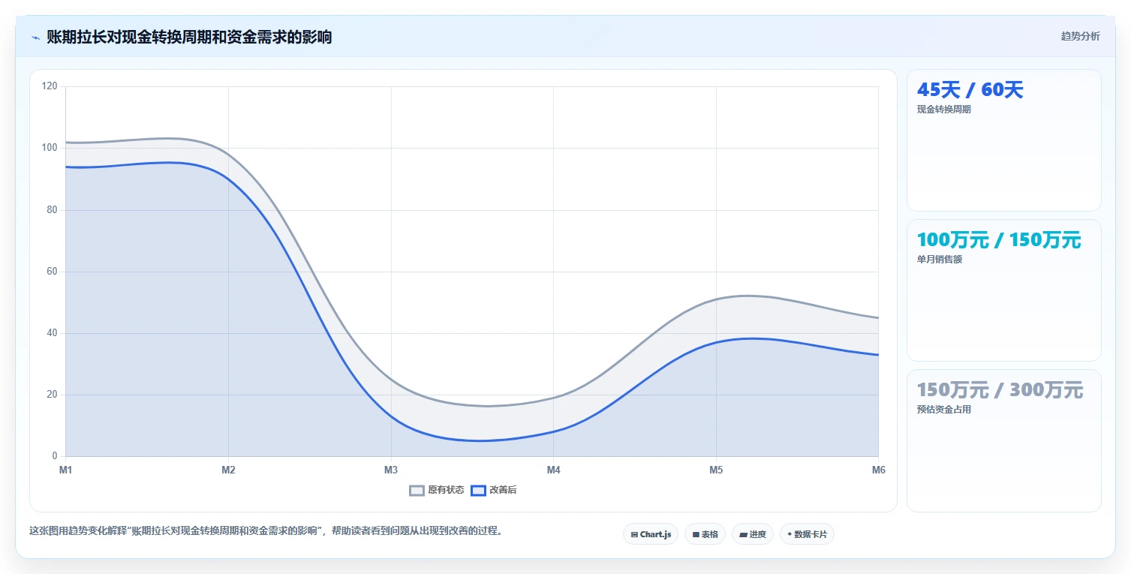Select the Chart.js tag

[x=651, y=534]
